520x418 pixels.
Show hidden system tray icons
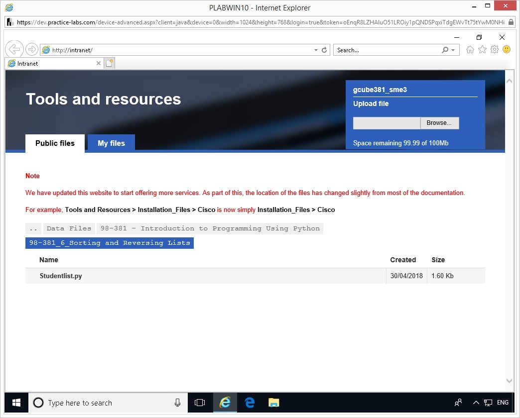click(476, 403)
